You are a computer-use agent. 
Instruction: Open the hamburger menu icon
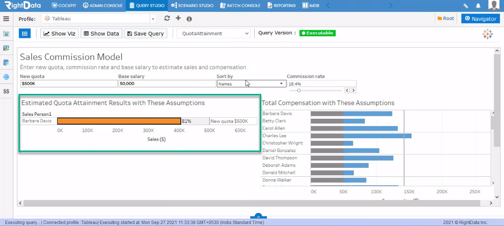tap(6, 18)
